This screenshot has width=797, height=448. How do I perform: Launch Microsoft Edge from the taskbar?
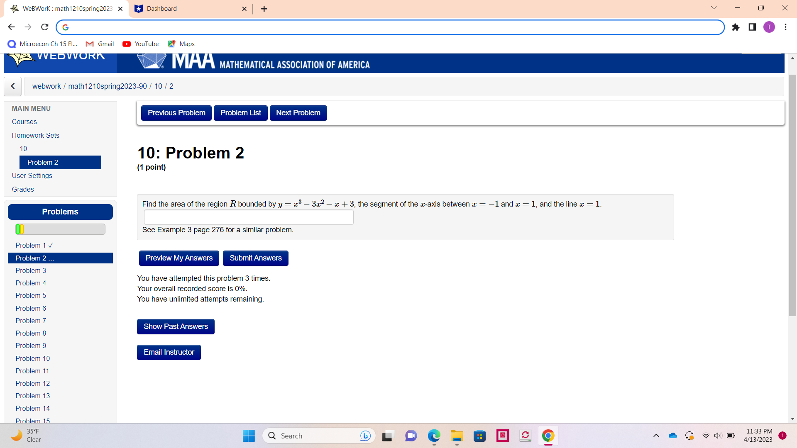pyautogui.click(x=434, y=436)
